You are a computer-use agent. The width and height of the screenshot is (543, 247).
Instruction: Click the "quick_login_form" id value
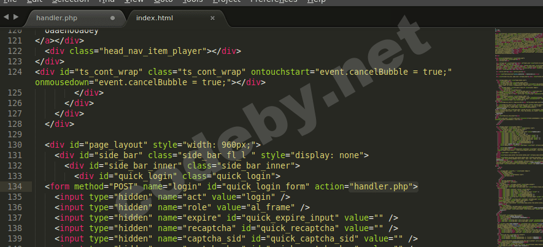[266, 186]
